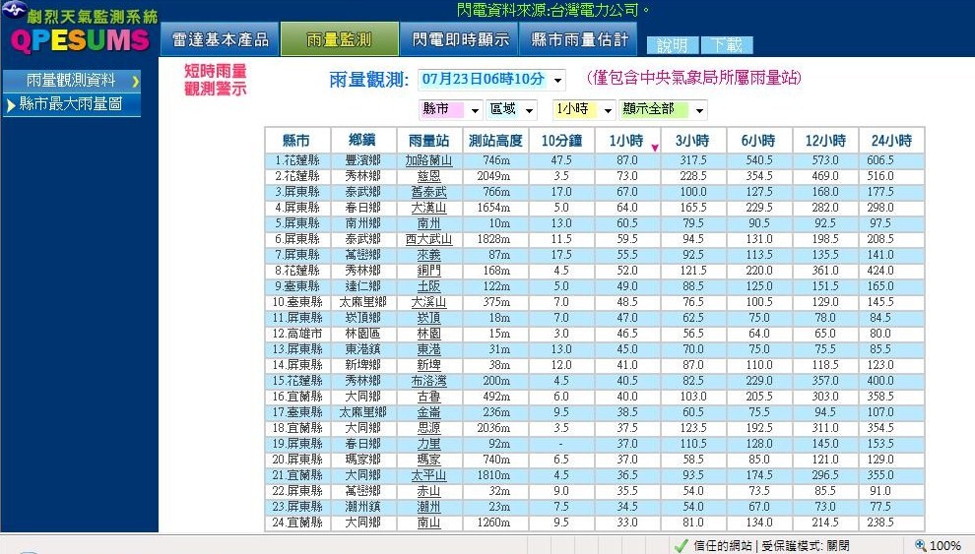This screenshot has width=975, height=554.
Task: Click the 說明 help button
Action: pos(673,45)
